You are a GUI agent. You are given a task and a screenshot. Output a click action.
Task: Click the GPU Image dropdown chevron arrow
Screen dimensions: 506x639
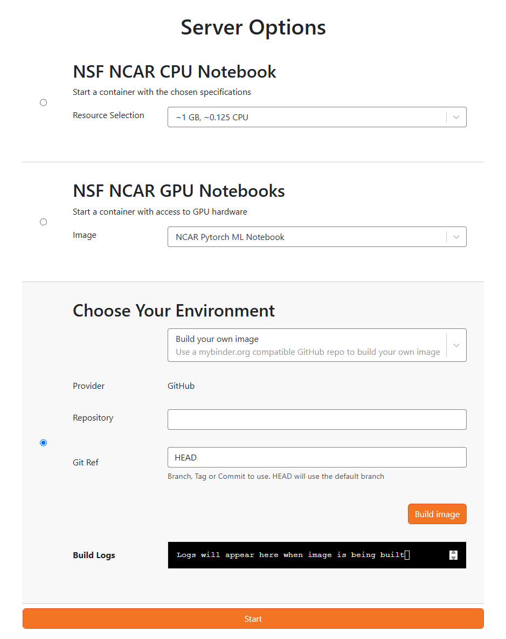pyautogui.click(x=456, y=237)
